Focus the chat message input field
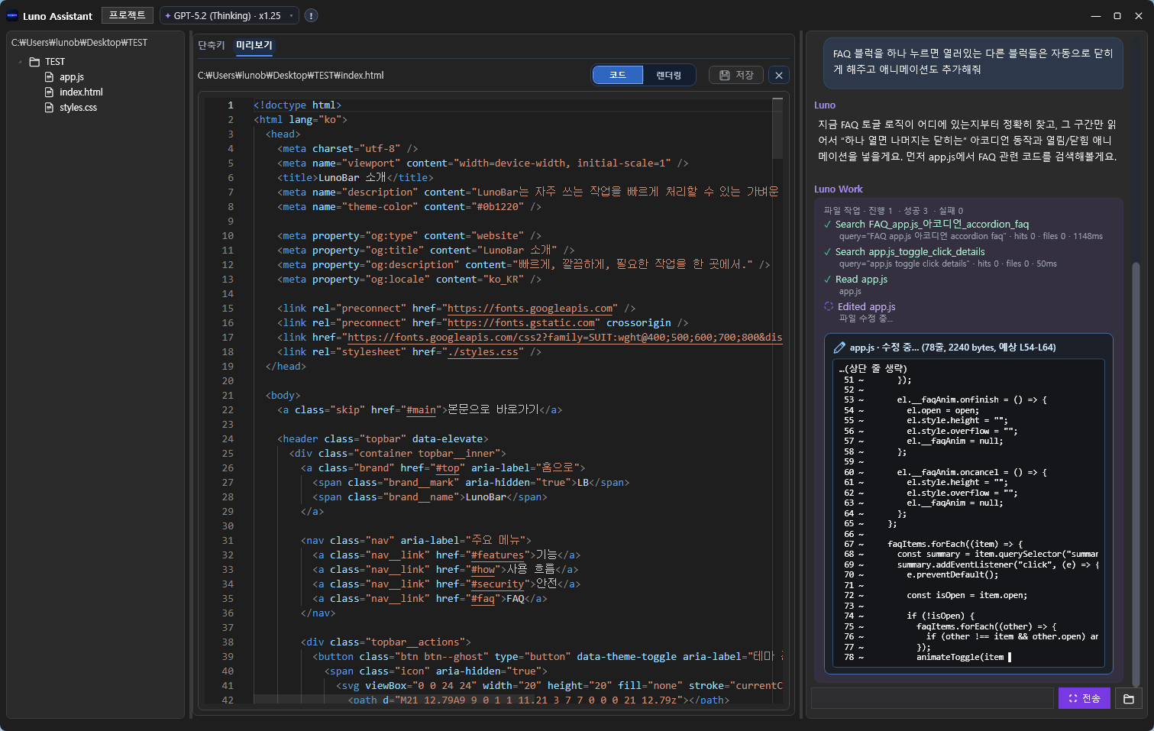Image resolution: width=1154 pixels, height=731 pixels. tap(930, 698)
